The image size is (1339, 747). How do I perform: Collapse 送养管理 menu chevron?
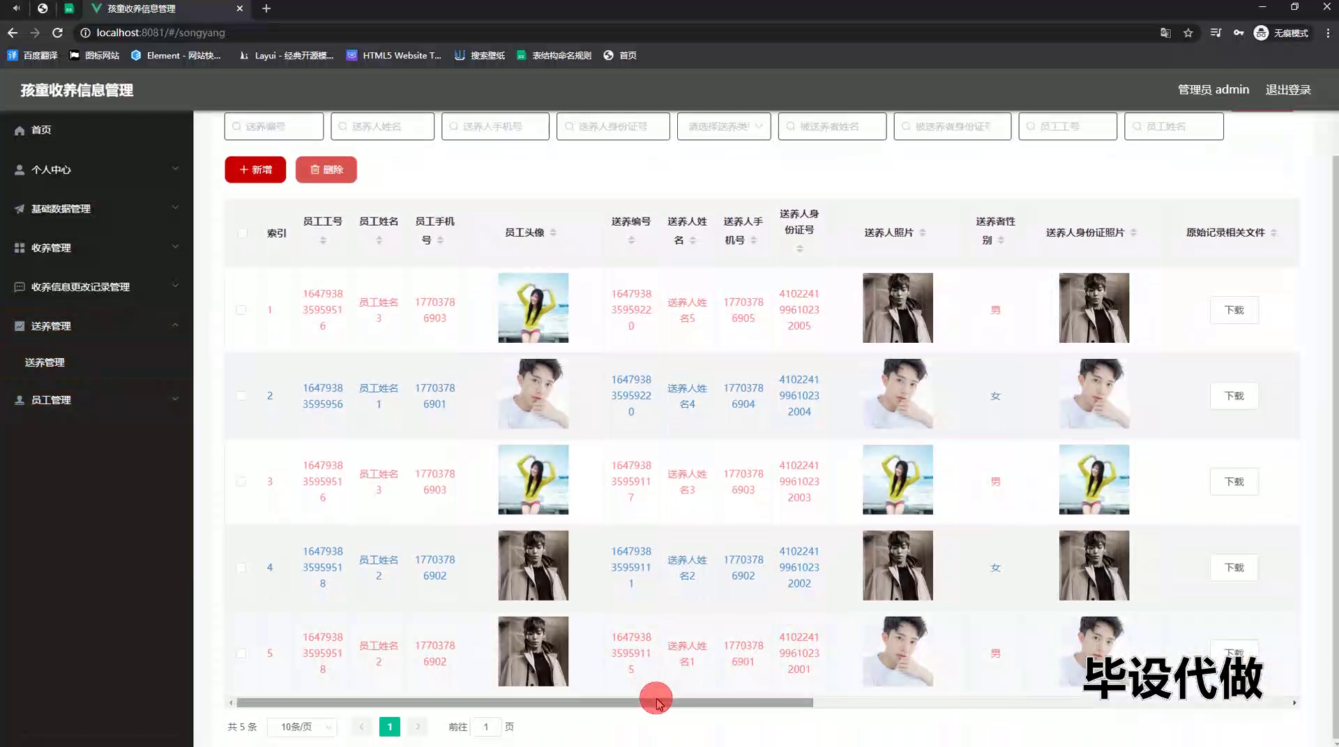pyautogui.click(x=175, y=325)
